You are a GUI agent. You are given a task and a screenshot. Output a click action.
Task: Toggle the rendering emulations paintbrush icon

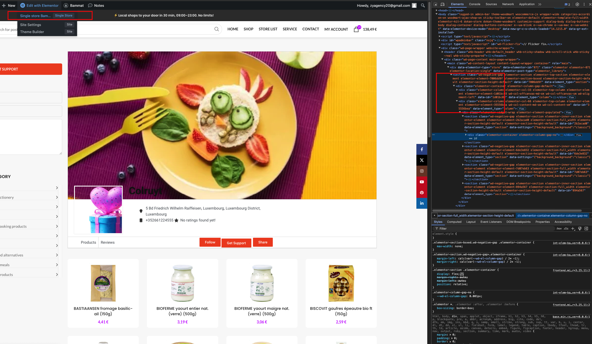point(580,229)
